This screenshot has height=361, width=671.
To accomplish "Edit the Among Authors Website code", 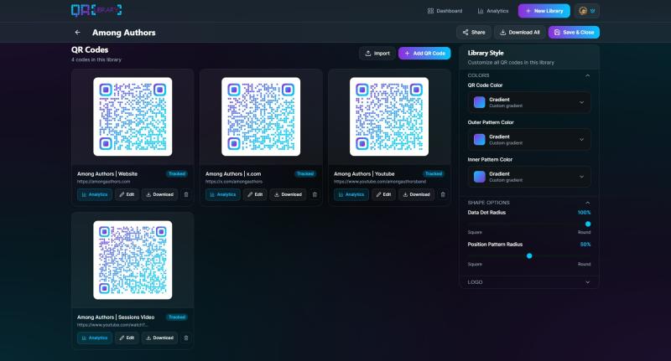I will tap(127, 194).
